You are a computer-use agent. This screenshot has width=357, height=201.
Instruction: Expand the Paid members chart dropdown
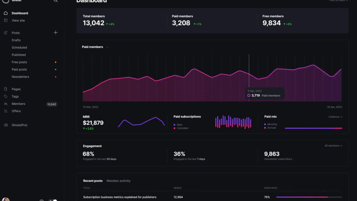pyautogui.click(x=107, y=47)
